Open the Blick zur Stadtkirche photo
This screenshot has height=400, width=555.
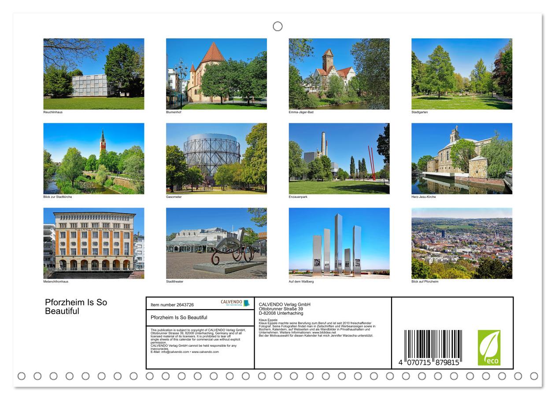[x=94, y=159]
